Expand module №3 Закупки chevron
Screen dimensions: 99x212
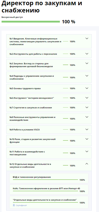pyautogui.click(x=87, y=63)
